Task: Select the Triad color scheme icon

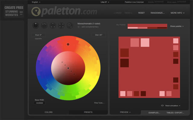Action: [x=53, y=26]
